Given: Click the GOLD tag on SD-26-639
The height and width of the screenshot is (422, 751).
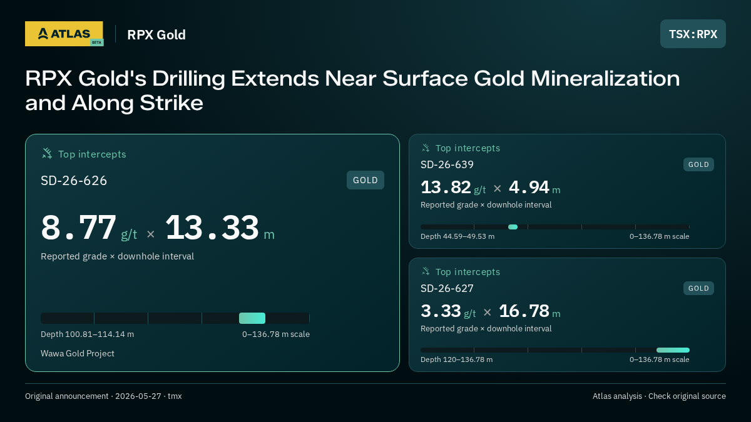Looking at the screenshot, I should [x=698, y=164].
